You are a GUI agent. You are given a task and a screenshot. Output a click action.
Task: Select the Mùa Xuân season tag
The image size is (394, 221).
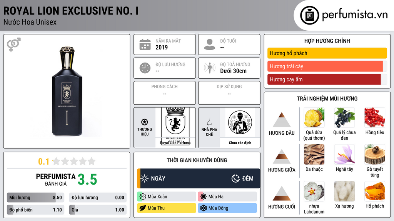(167, 197)
